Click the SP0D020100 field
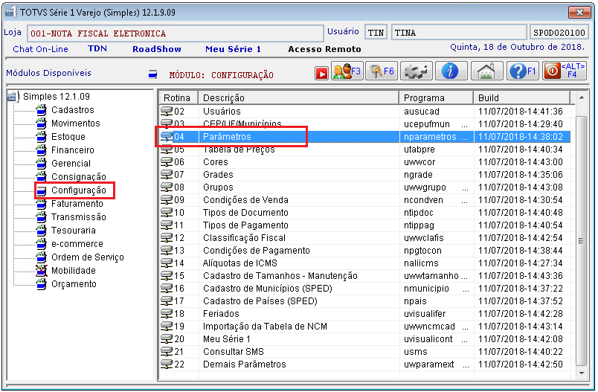This screenshot has width=598, height=392. 559,33
